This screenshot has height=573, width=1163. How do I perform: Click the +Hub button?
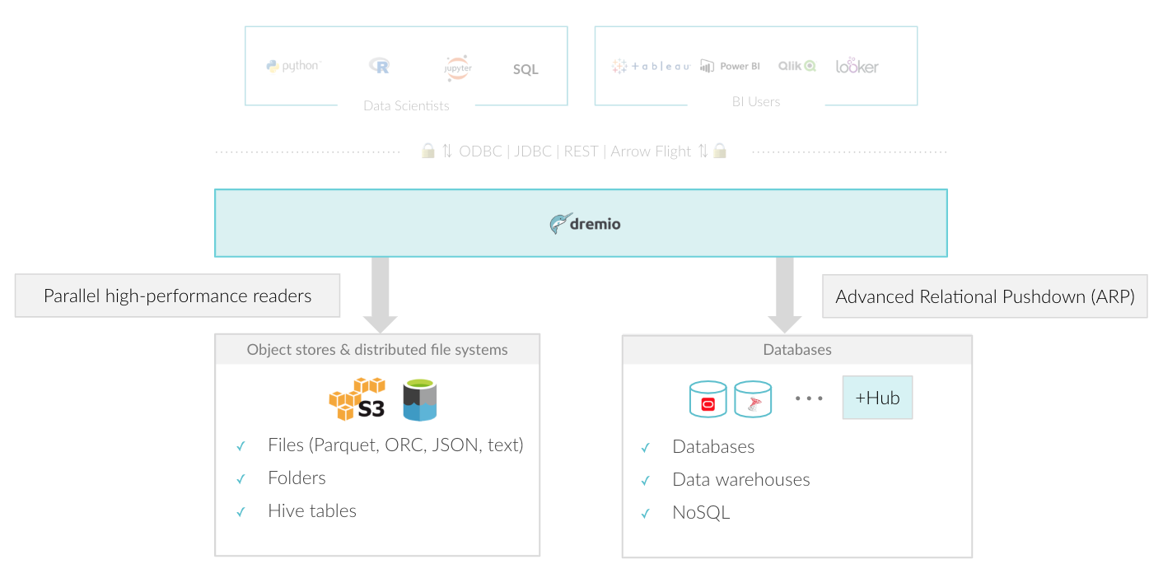877,398
